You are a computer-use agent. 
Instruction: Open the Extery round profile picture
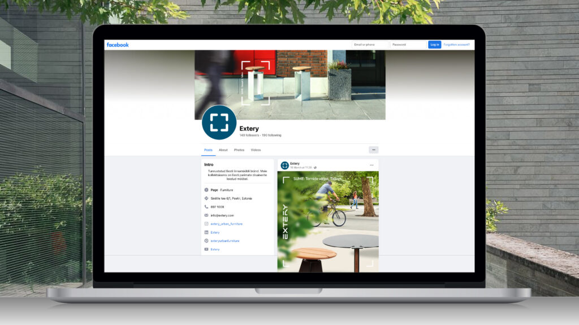[219, 122]
